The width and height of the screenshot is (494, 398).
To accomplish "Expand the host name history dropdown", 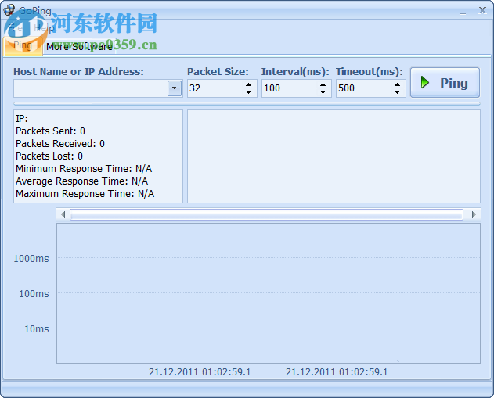I will pyautogui.click(x=175, y=88).
